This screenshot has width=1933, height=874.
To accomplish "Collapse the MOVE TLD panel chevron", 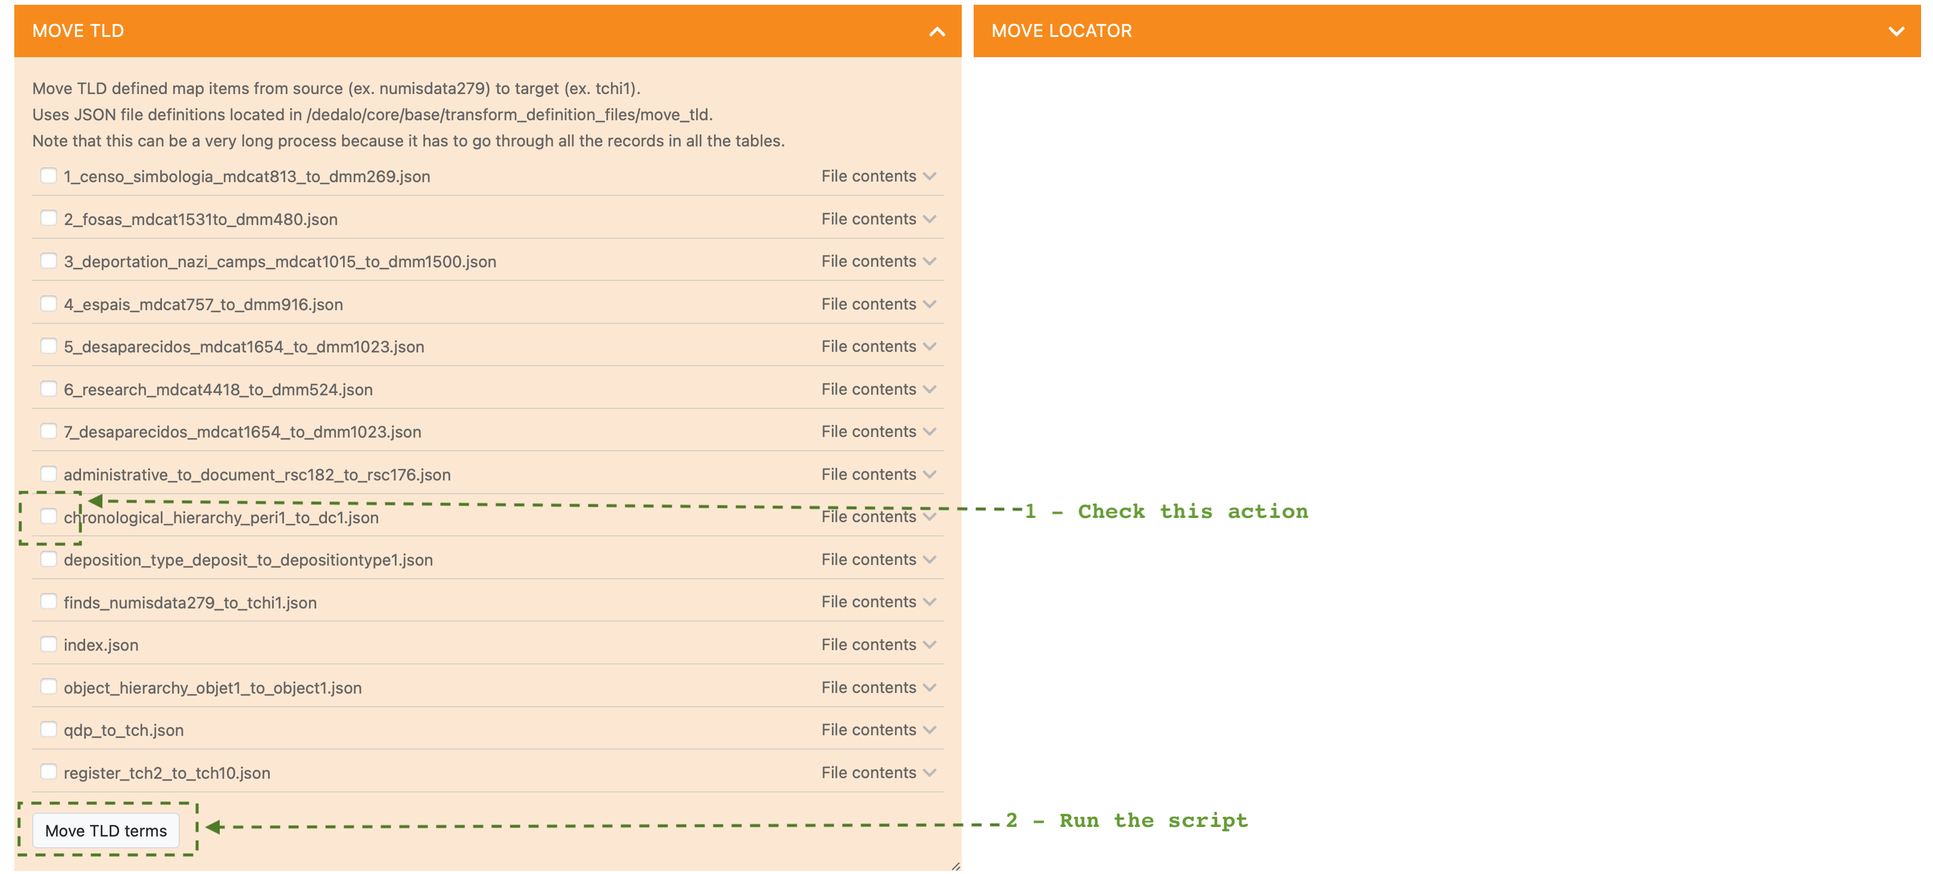I will coord(937,32).
